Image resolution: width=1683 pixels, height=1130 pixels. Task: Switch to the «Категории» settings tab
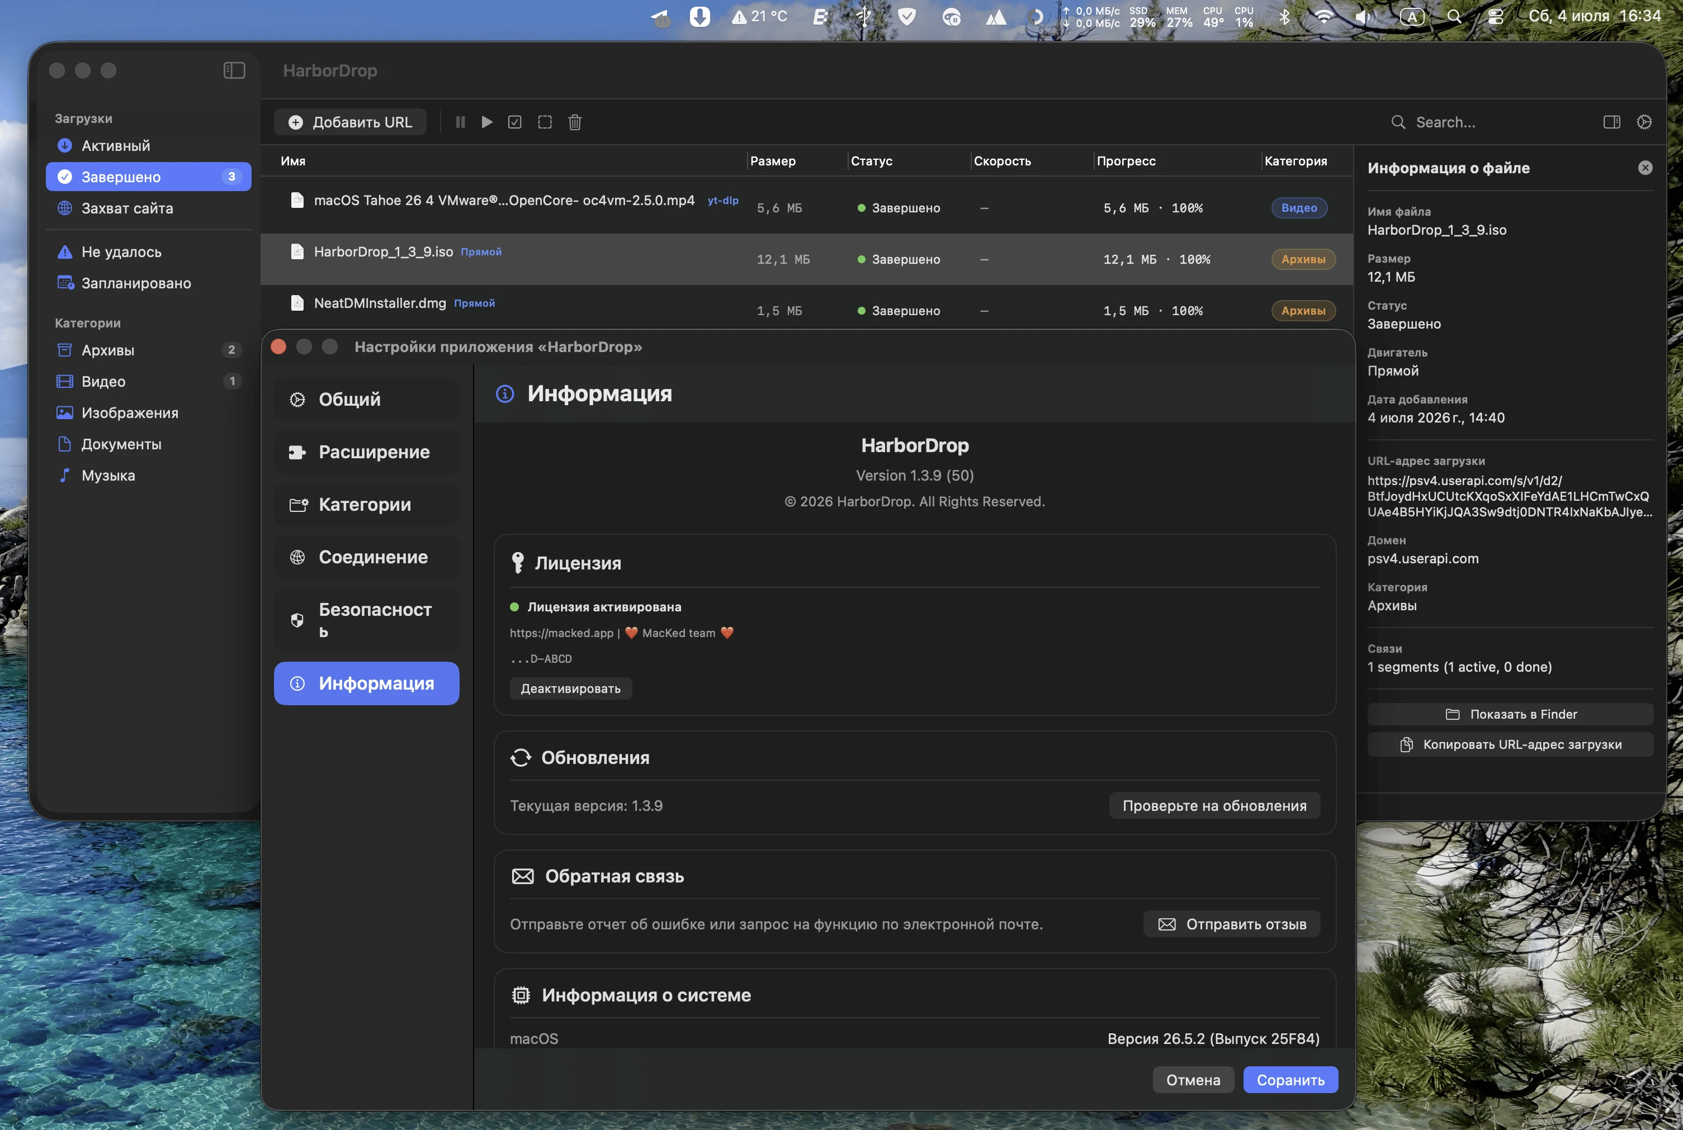(x=366, y=505)
